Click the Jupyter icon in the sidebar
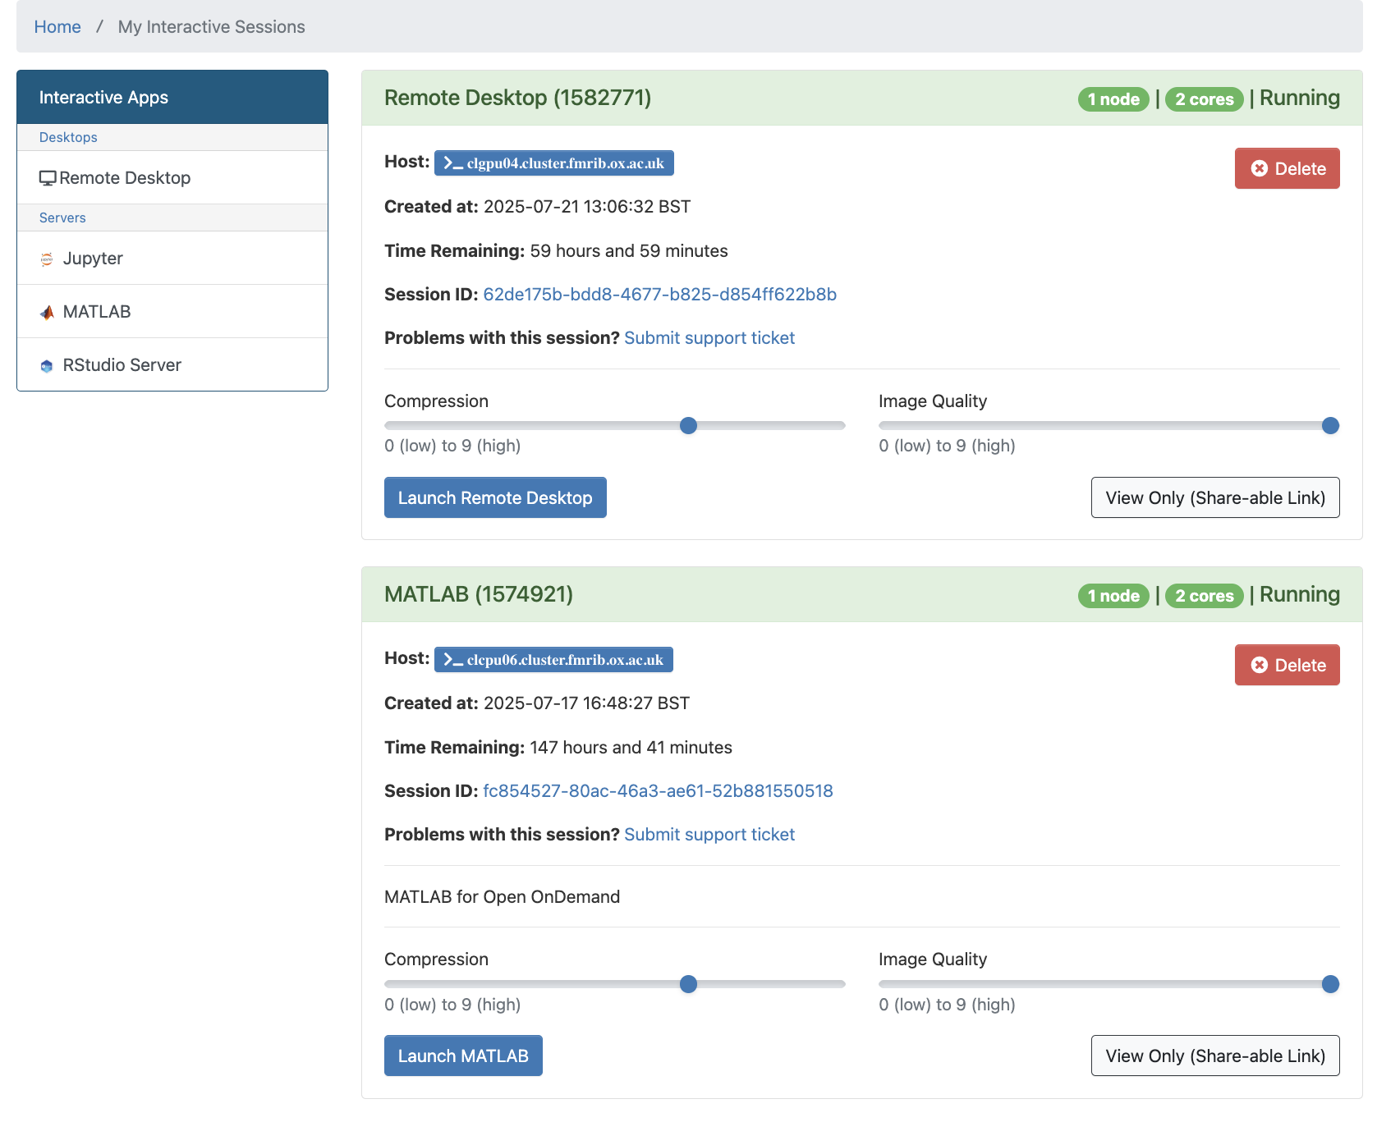1377x1122 pixels. [x=47, y=259]
